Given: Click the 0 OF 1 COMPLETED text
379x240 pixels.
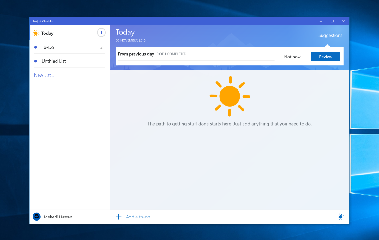Looking at the screenshot, I should 171,54.
